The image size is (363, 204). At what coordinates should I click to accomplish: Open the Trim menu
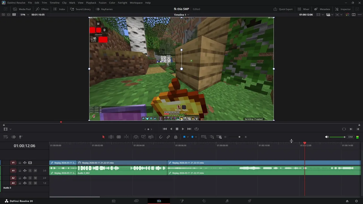[44, 3]
